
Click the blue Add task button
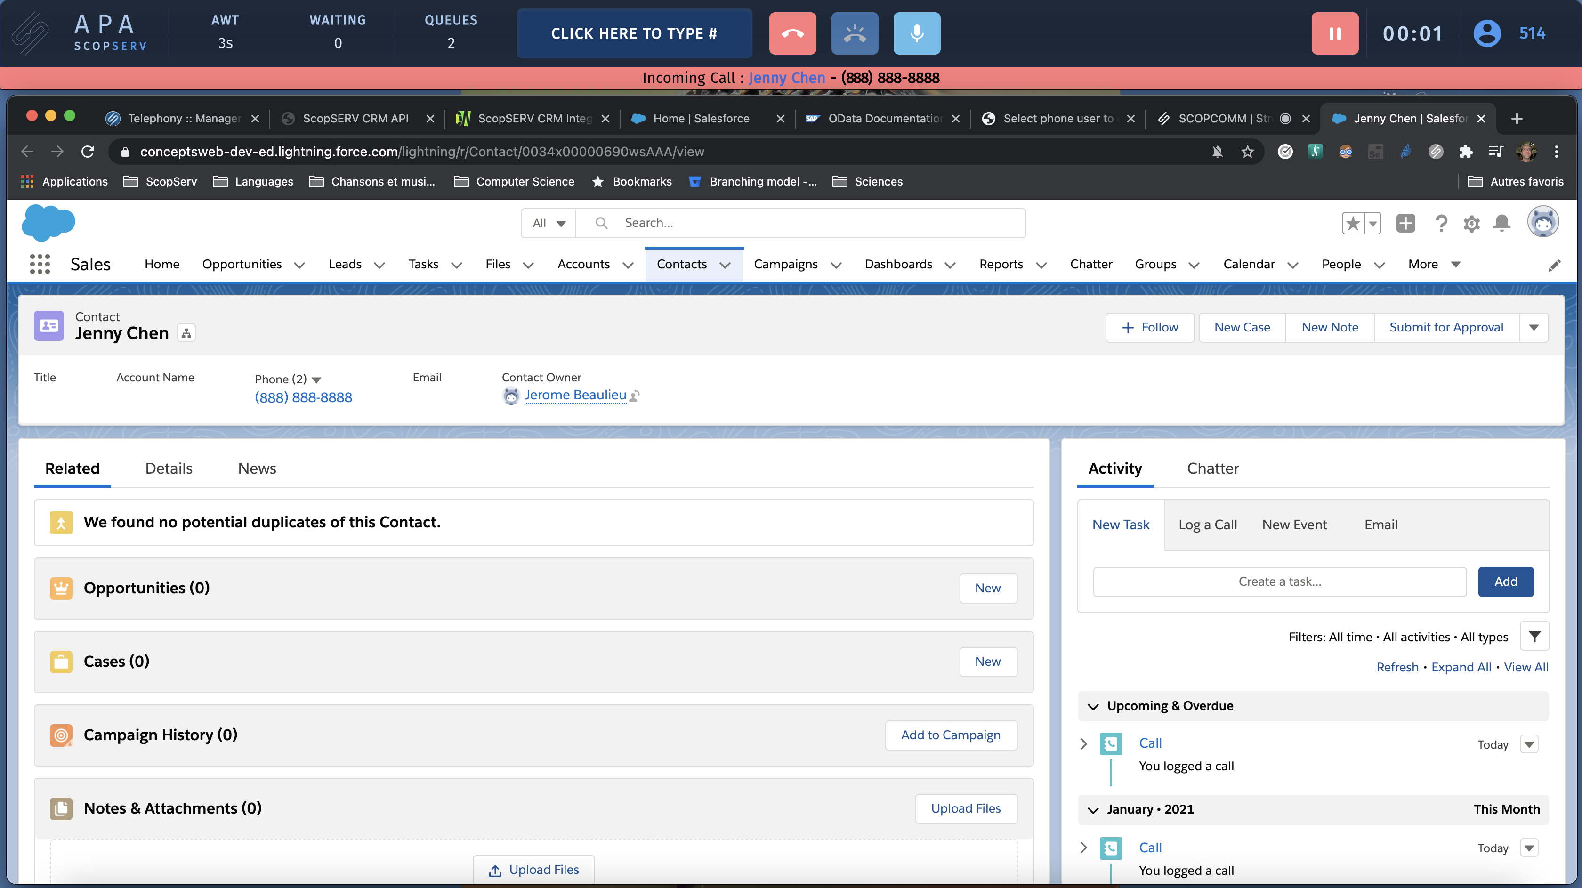(x=1505, y=581)
